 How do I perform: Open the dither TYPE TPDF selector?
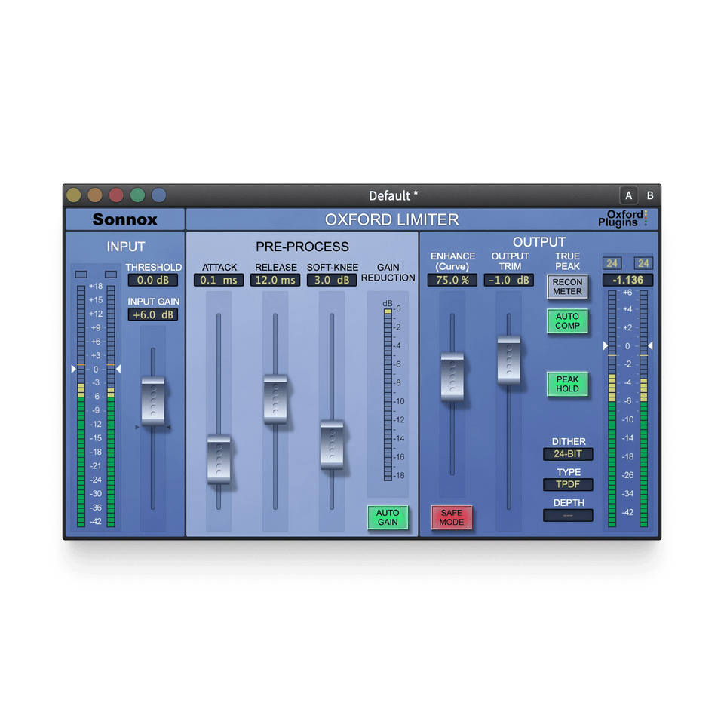pos(568,484)
